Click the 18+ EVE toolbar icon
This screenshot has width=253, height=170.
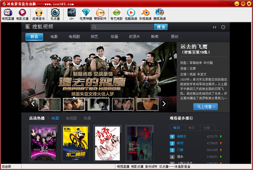72,14
